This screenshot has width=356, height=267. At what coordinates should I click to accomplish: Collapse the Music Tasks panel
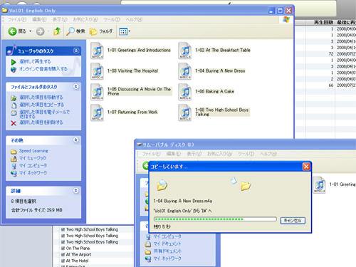(76, 51)
